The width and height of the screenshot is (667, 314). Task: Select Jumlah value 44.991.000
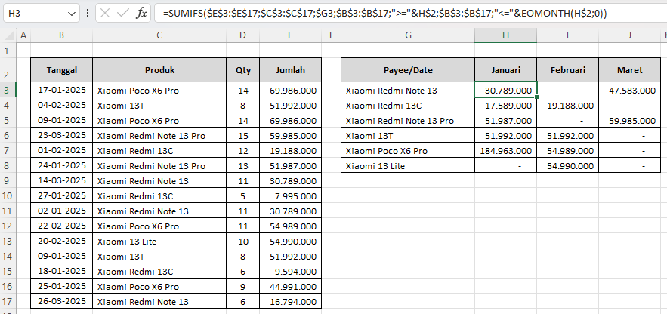pos(290,287)
